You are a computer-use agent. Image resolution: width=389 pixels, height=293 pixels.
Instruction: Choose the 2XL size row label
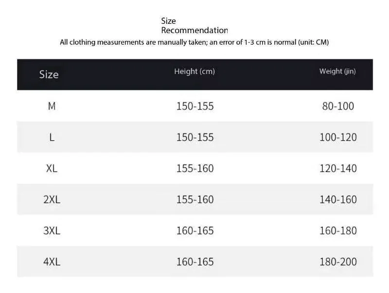coord(52,200)
